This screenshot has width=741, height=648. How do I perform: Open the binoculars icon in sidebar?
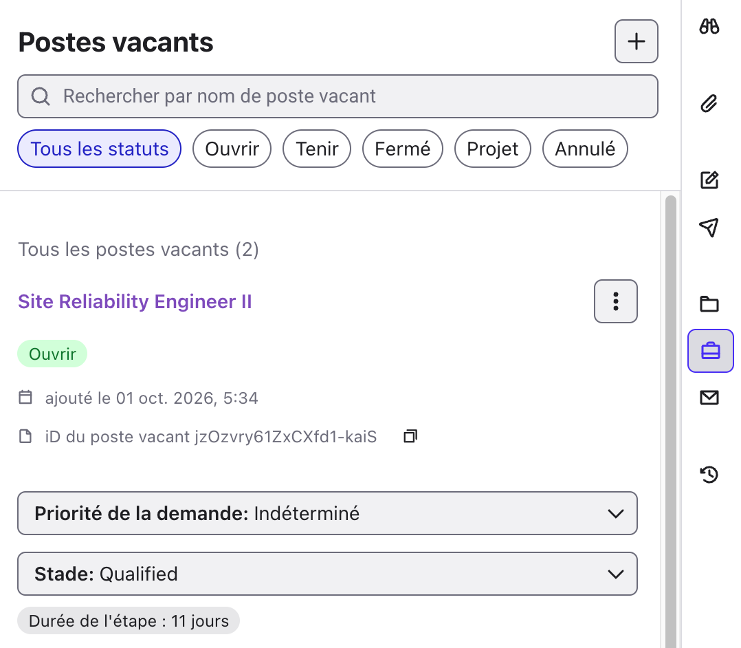(x=709, y=27)
